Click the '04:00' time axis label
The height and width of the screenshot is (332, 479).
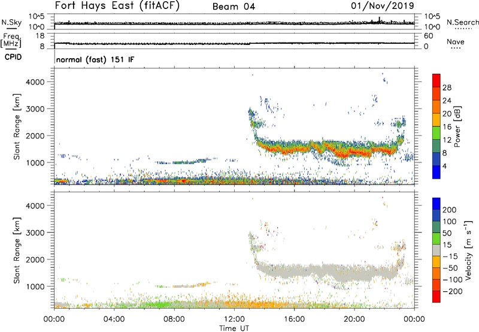pos(114,319)
